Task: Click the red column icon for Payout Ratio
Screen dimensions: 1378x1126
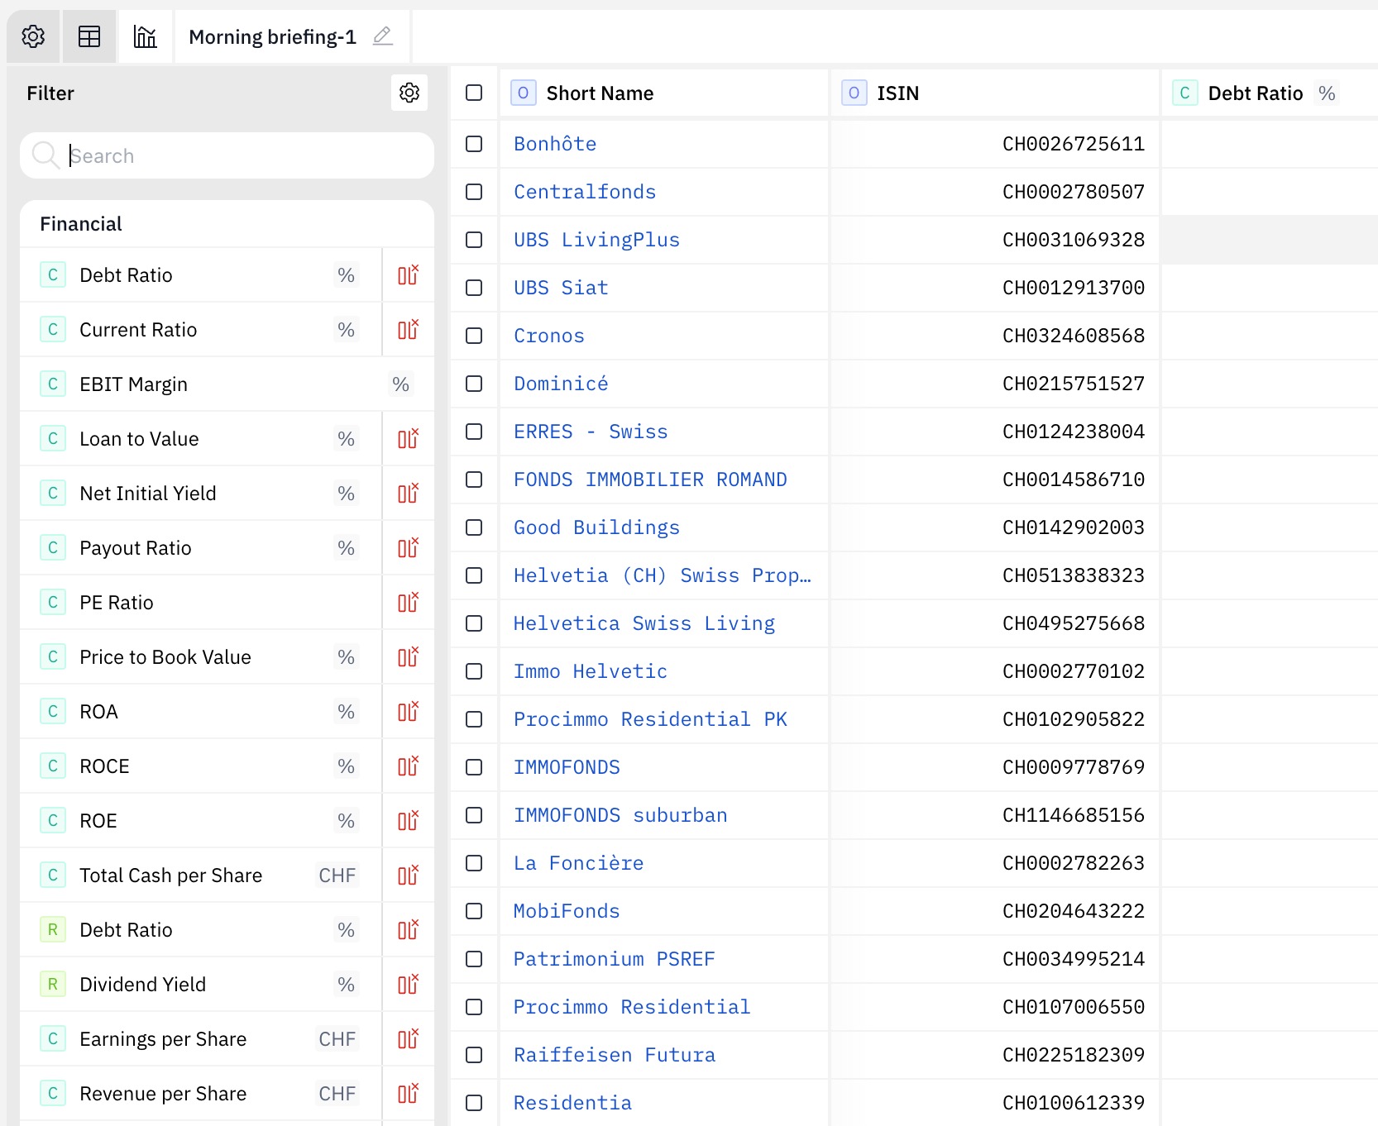Action: [408, 548]
